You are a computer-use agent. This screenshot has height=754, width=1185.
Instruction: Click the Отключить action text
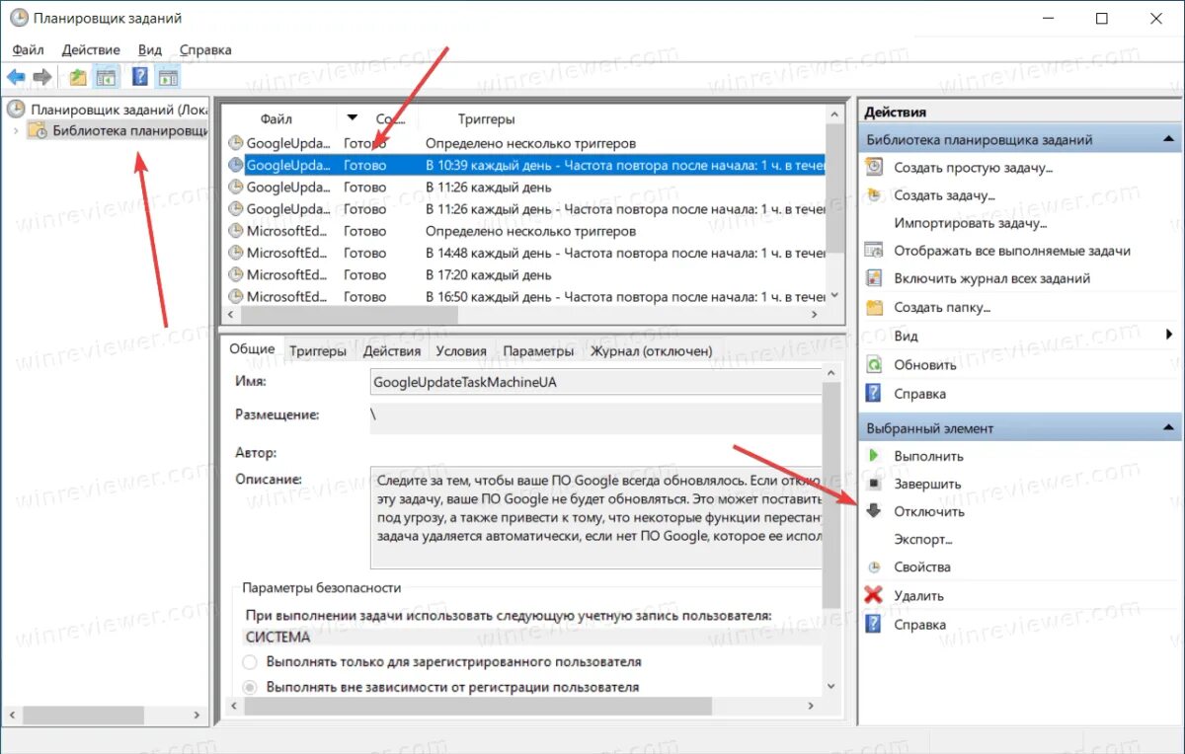point(929,511)
